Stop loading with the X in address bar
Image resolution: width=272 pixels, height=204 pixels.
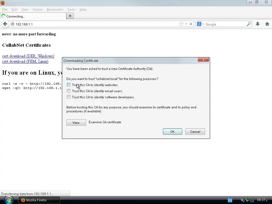191,24
